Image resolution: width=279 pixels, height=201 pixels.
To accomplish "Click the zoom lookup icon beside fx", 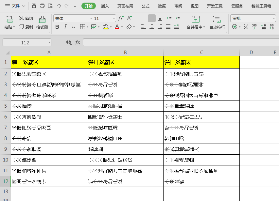I will click(69, 42).
